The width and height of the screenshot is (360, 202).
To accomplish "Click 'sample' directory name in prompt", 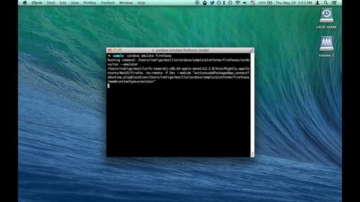I will click(x=118, y=56).
